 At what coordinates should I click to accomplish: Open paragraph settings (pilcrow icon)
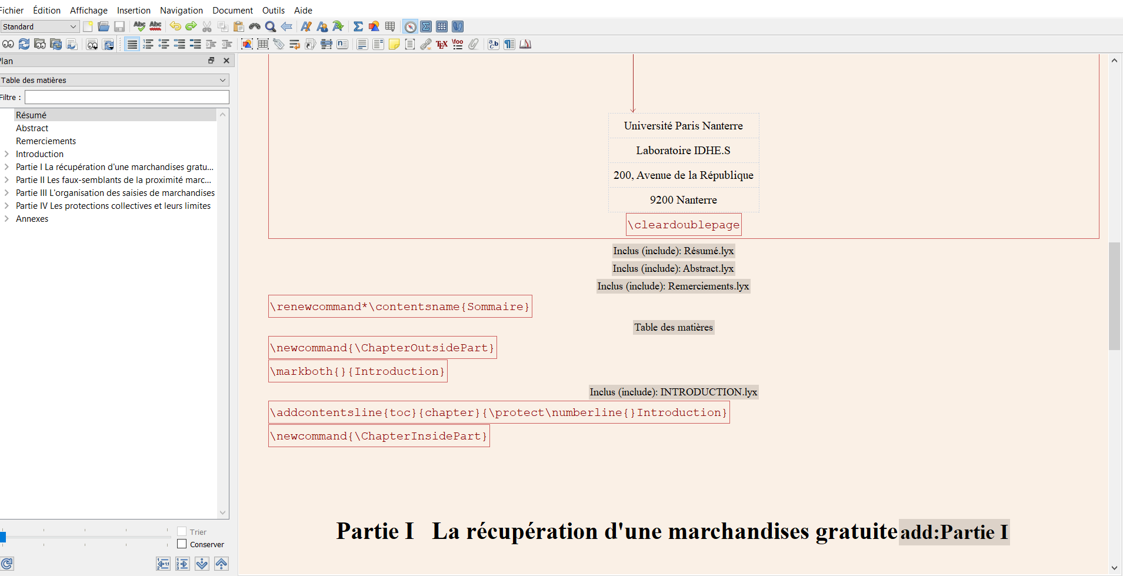tap(509, 44)
